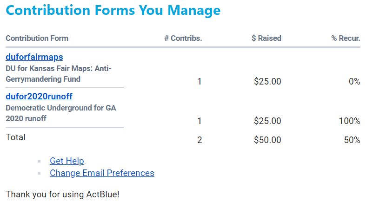Click the total contributions count of 2
The image size is (366, 208).
(x=200, y=140)
